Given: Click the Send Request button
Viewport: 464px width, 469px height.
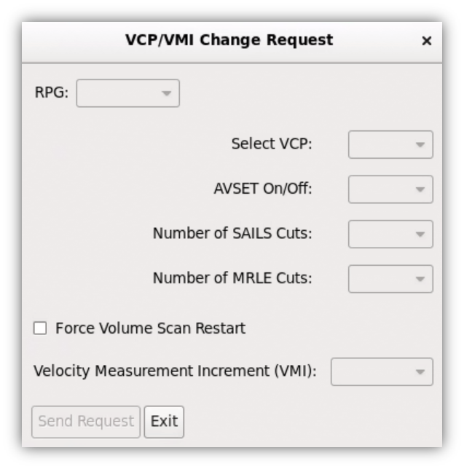Looking at the screenshot, I should pyautogui.click(x=86, y=422).
